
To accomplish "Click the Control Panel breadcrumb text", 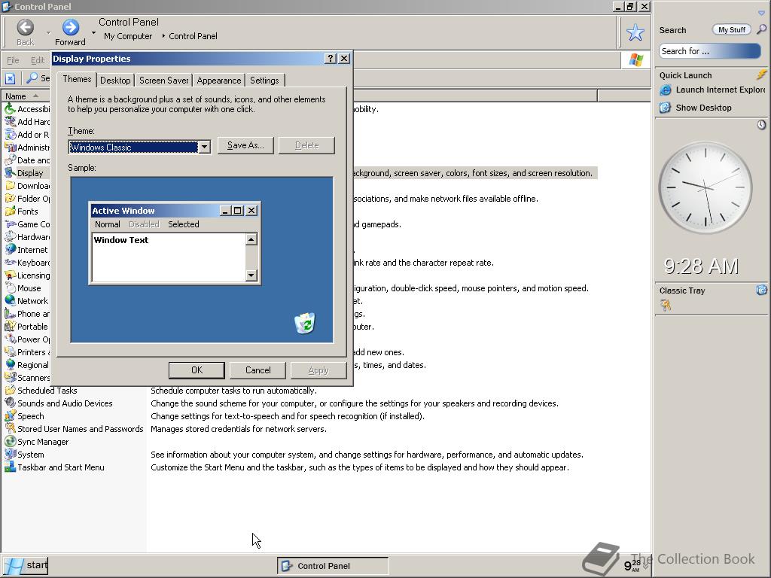I will point(193,36).
